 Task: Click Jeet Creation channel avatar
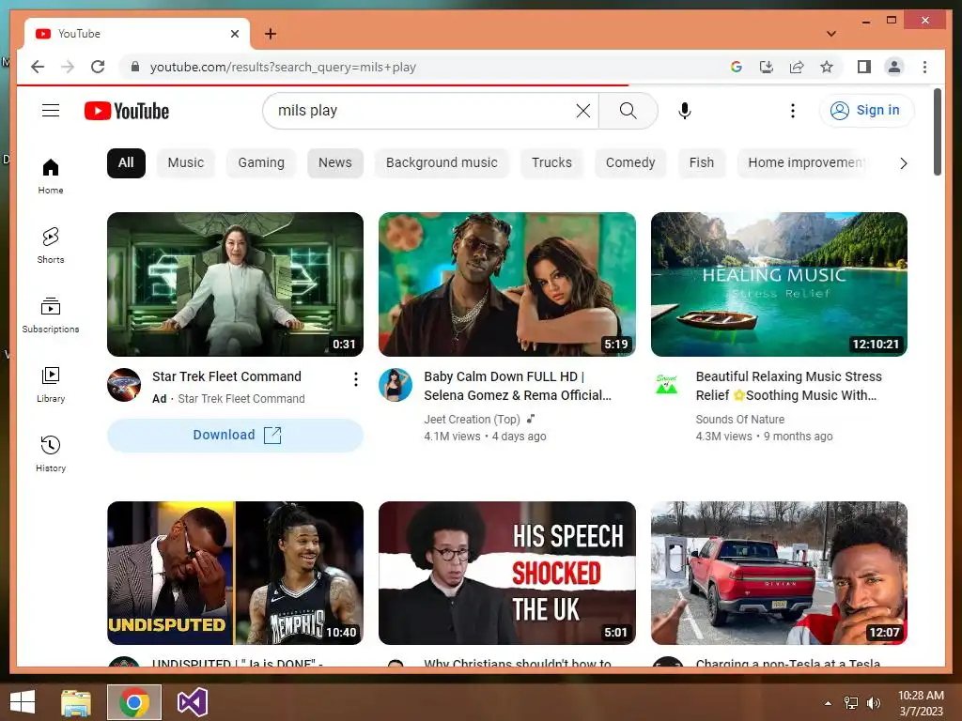pos(396,385)
